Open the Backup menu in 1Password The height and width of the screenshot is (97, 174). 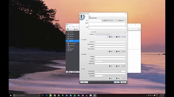73,27
